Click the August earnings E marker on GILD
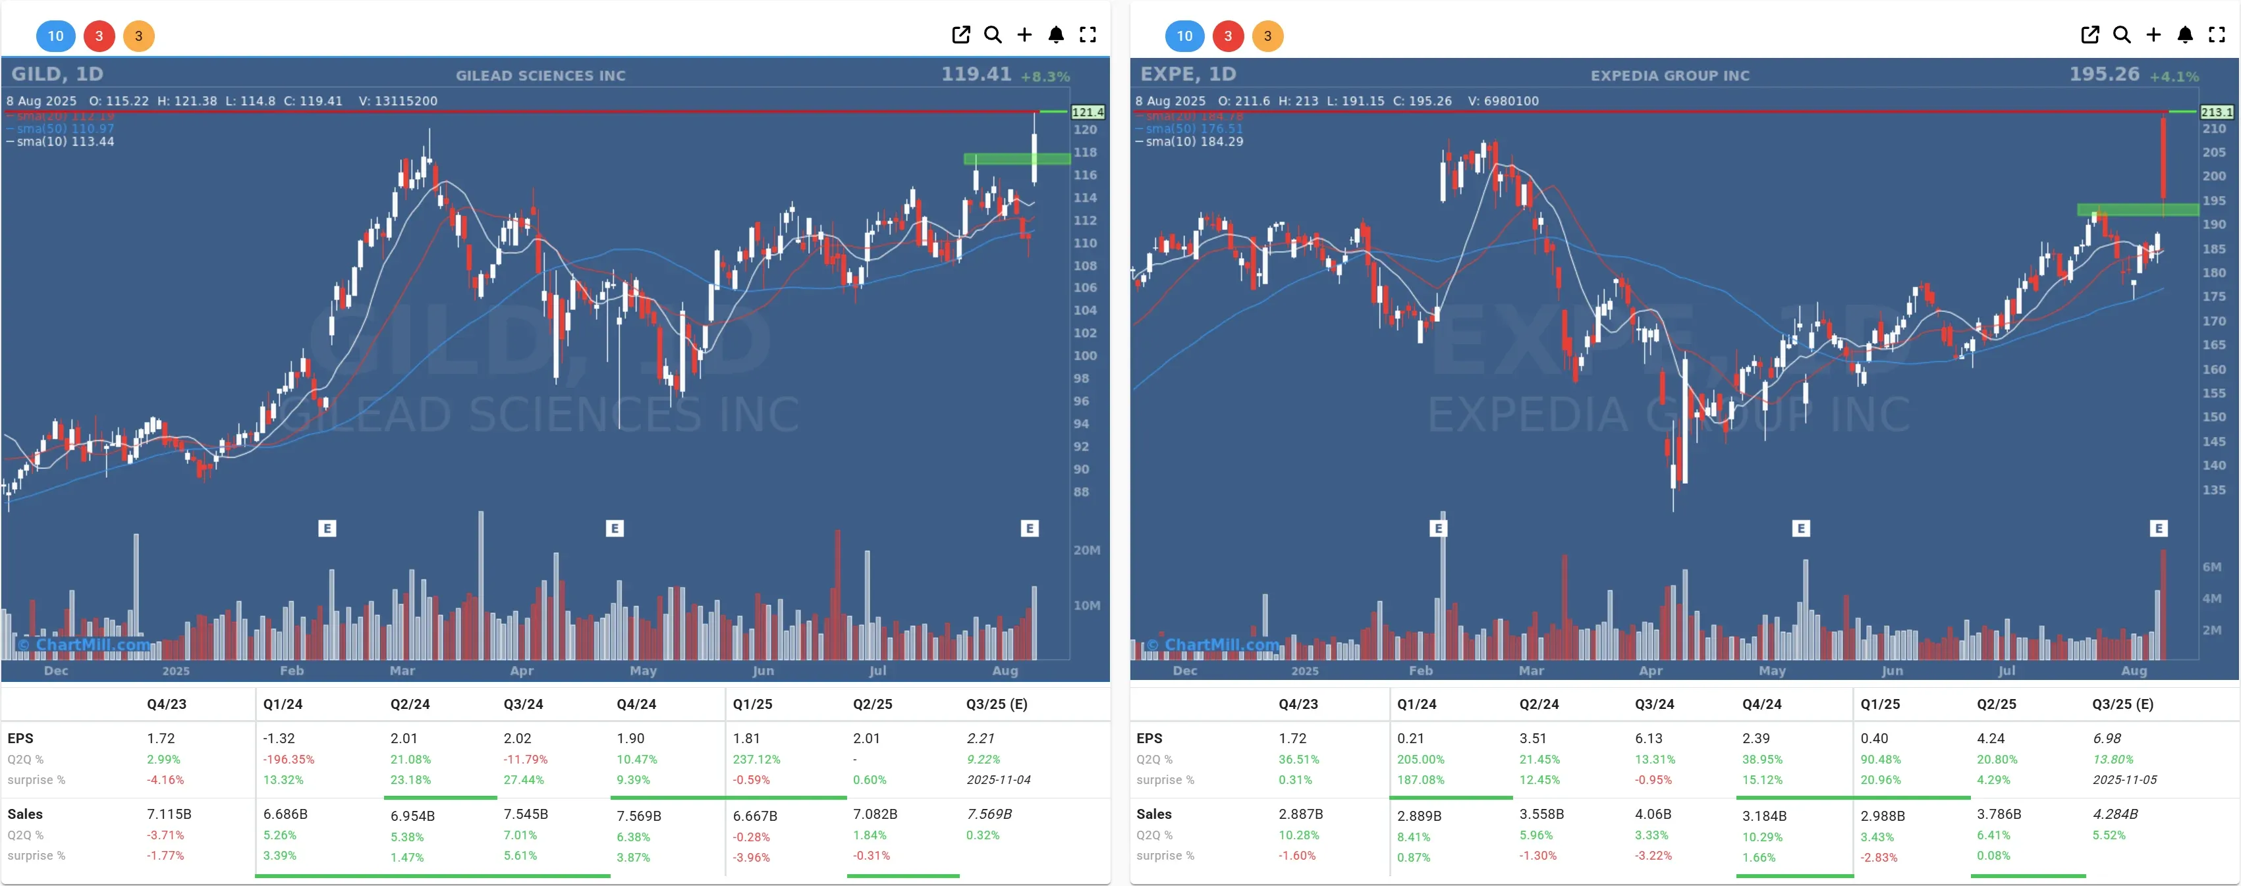Viewport: 2241px width, 886px height. coord(1030,528)
